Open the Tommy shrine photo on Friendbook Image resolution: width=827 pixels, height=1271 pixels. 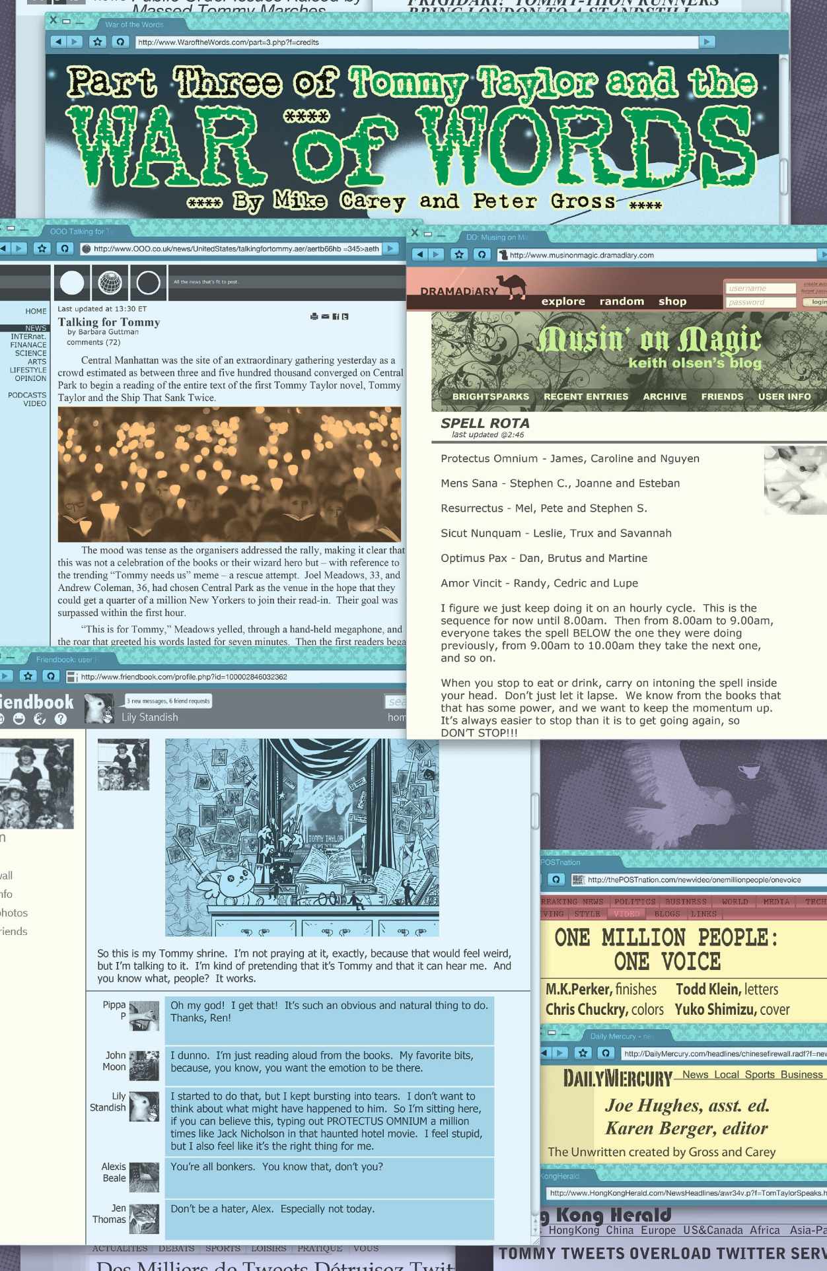coord(302,837)
